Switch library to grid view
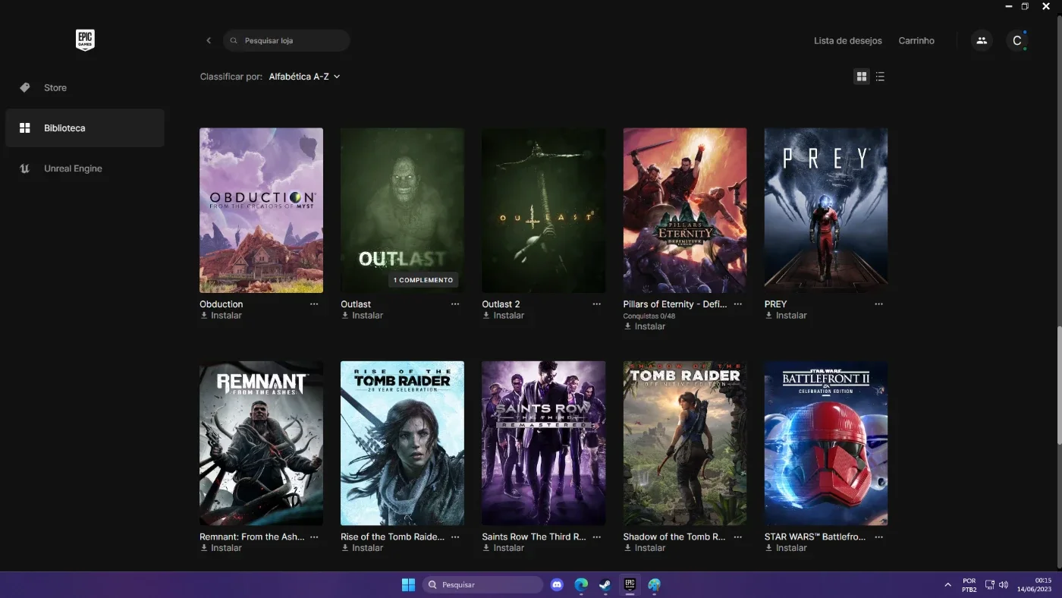Image resolution: width=1062 pixels, height=598 pixels. [861, 77]
